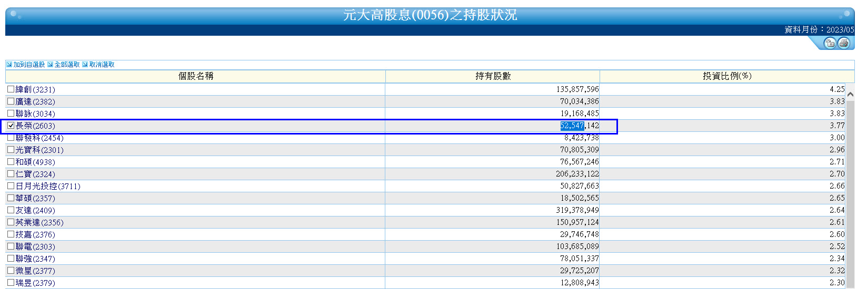
Task: Open the 聯電(2303) stock link
Action: 35,247
